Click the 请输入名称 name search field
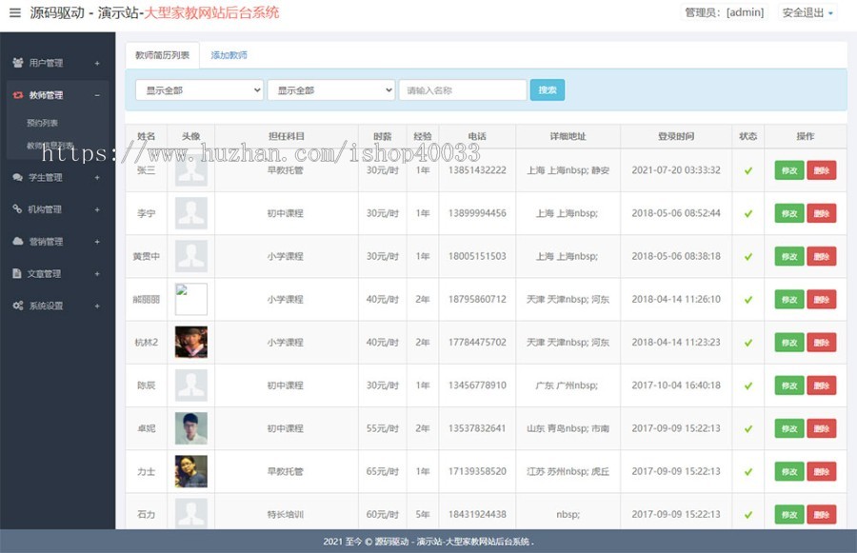Image resolution: width=857 pixels, height=553 pixels. [462, 90]
